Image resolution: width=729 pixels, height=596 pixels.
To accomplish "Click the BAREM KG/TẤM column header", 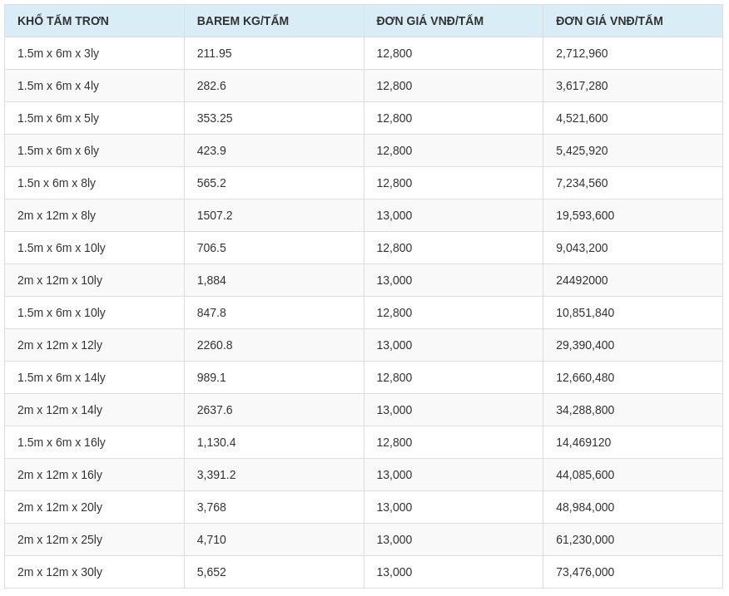I will pyautogui.click(x=242, y=21).
